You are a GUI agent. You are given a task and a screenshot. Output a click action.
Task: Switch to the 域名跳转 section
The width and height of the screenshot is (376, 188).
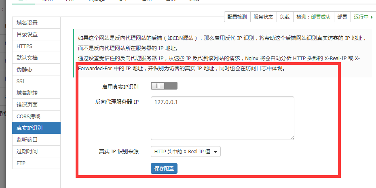pos(36,93)
